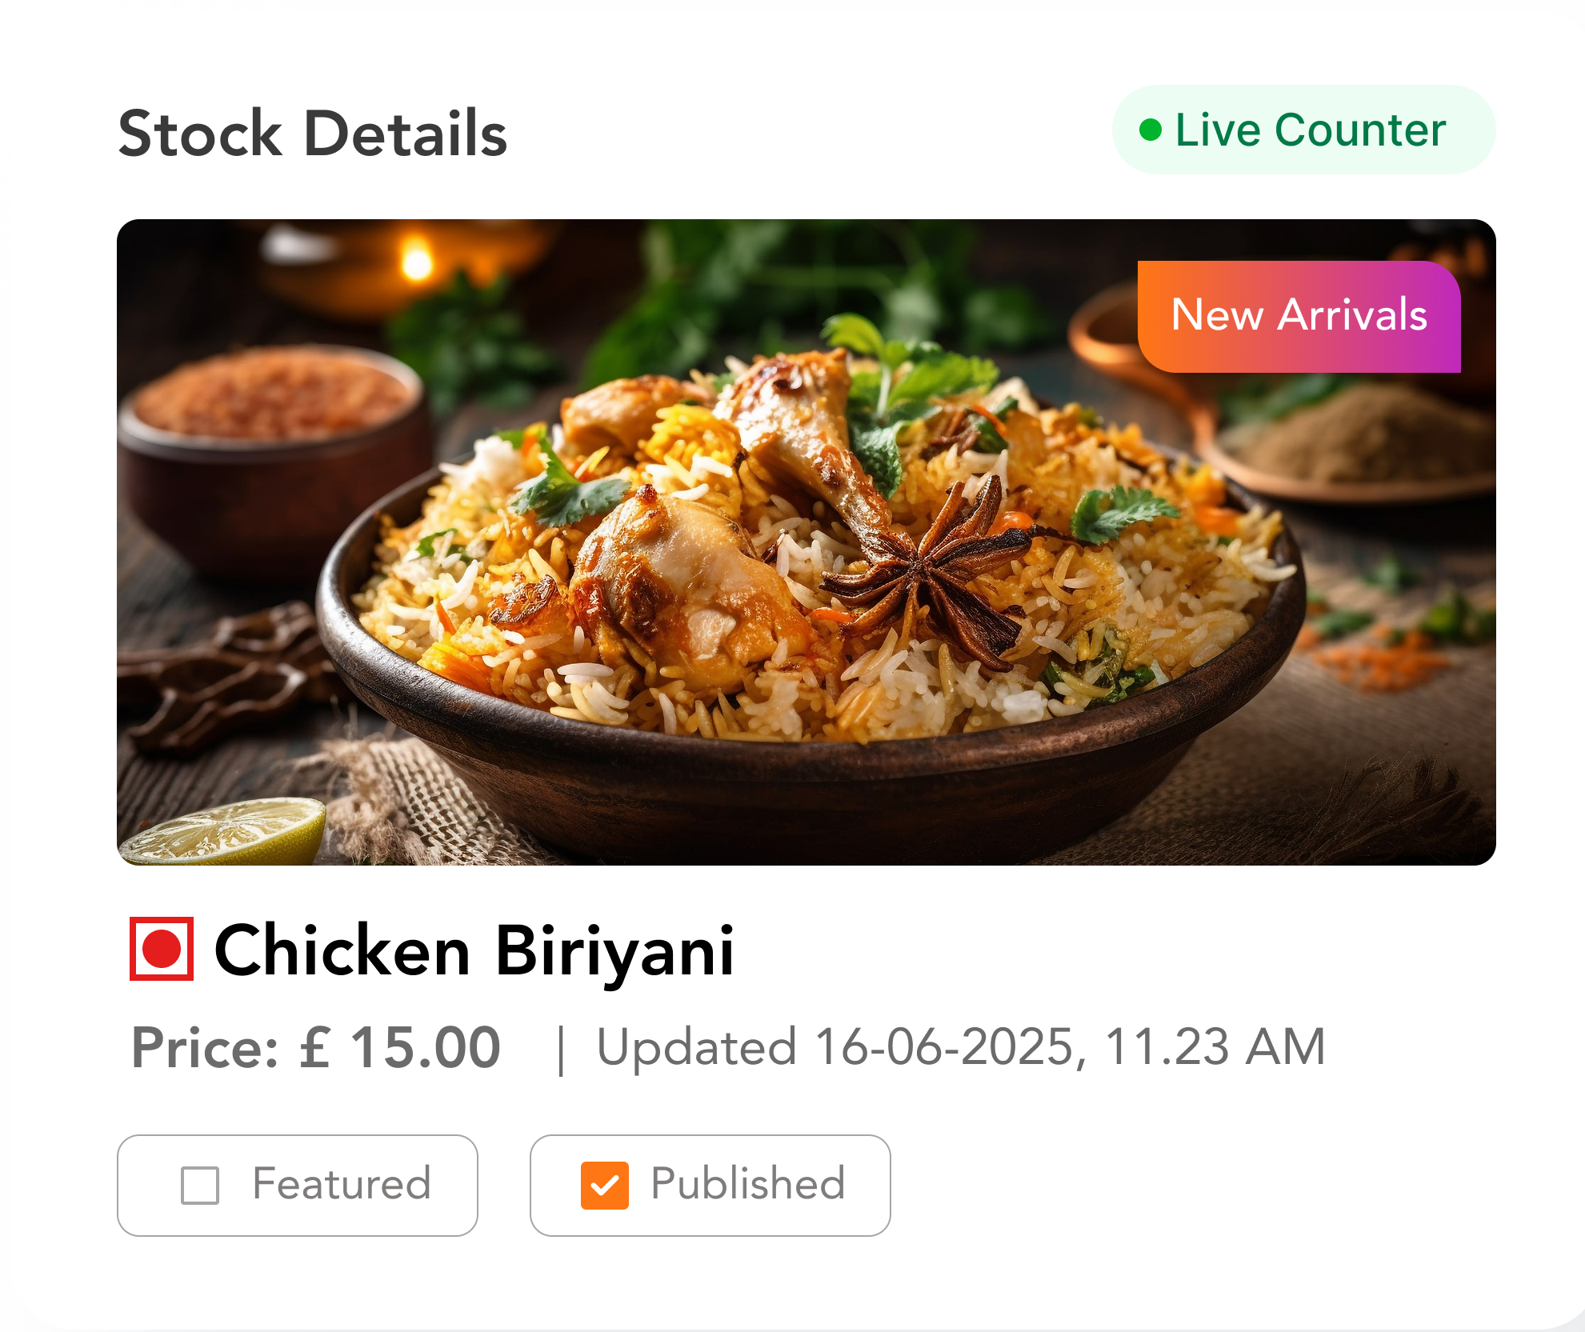Click the green Live Counter status dot
The width and height of the screenshot is (1585, 1332).
coord(1150,130)
